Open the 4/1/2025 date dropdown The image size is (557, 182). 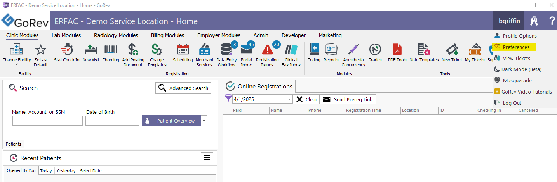289,99
